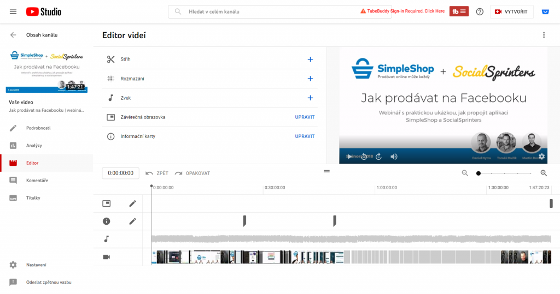The image size is (560, 294).
Task: Skip forward ten seconds in preview
Action: pos(378,157)
